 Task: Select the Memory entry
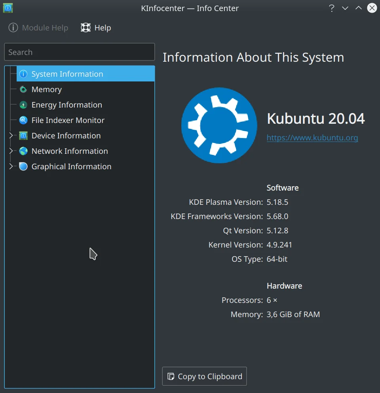click(85, 89)
